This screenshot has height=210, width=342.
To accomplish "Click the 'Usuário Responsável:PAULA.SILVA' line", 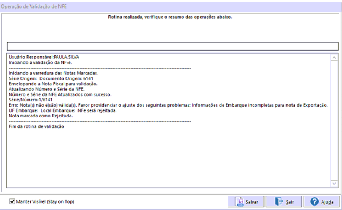I will click(44, 57).
